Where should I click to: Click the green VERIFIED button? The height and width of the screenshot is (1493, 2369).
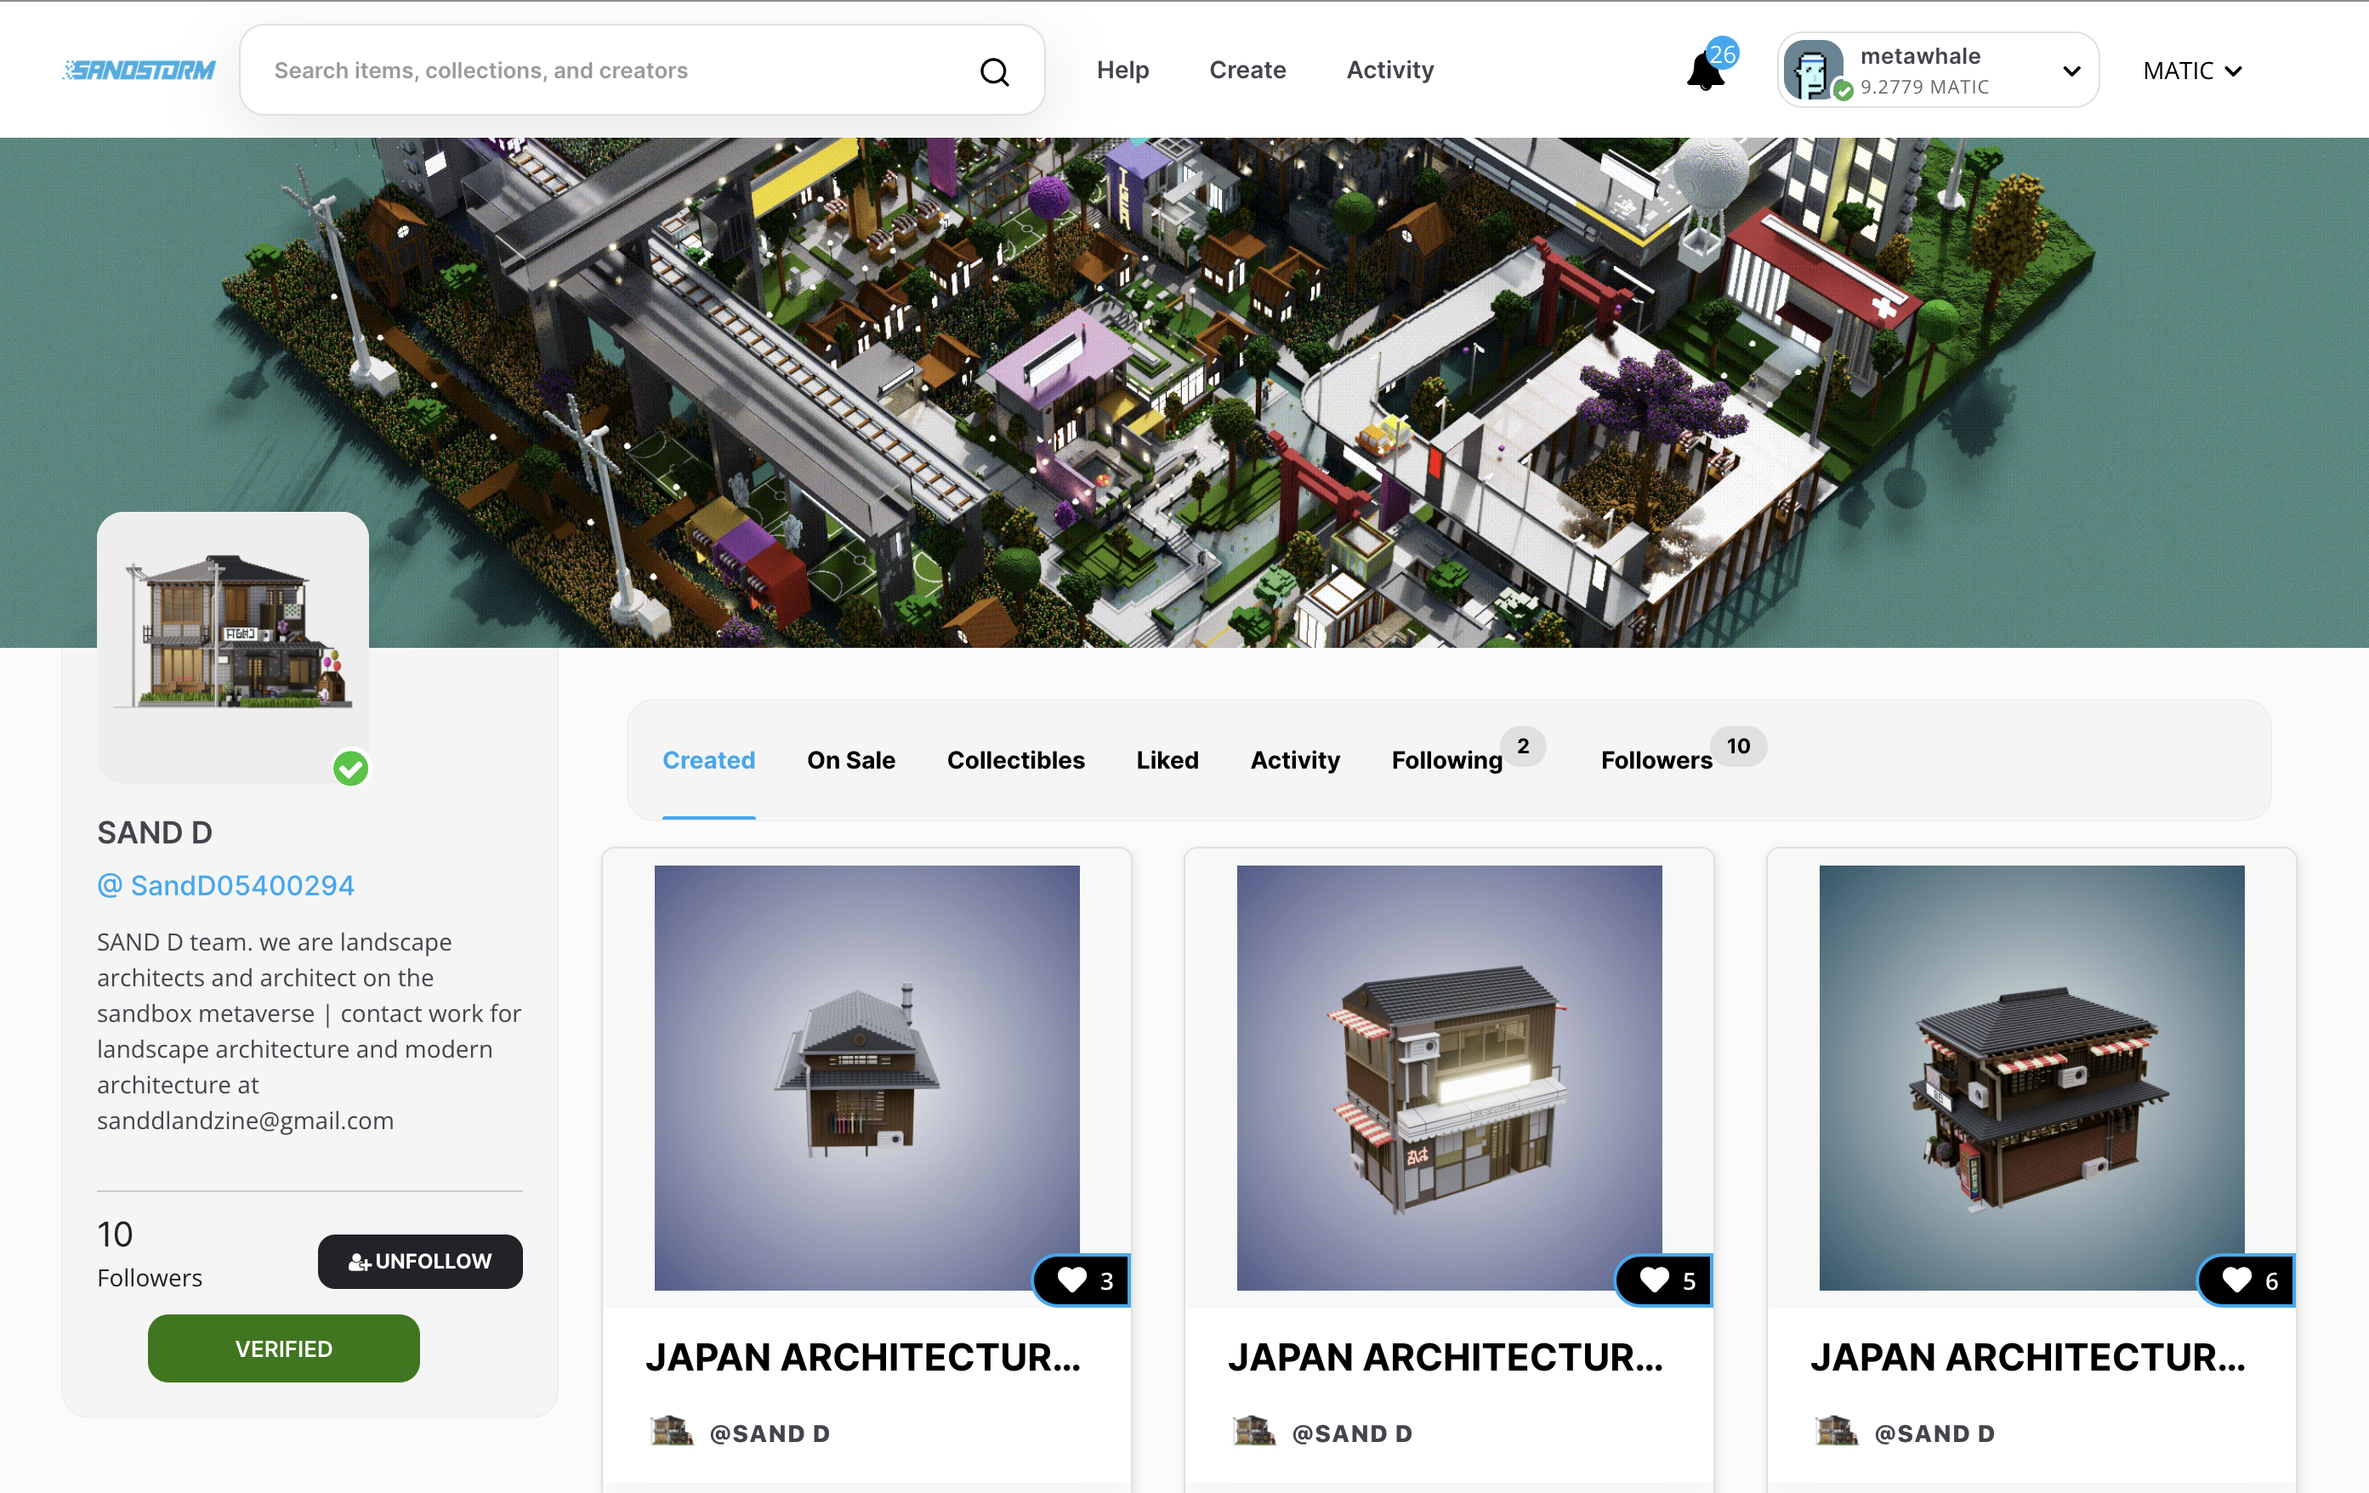283,1348
